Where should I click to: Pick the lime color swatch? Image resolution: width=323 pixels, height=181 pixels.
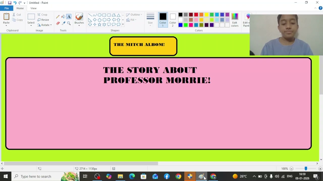coord(212,20)
